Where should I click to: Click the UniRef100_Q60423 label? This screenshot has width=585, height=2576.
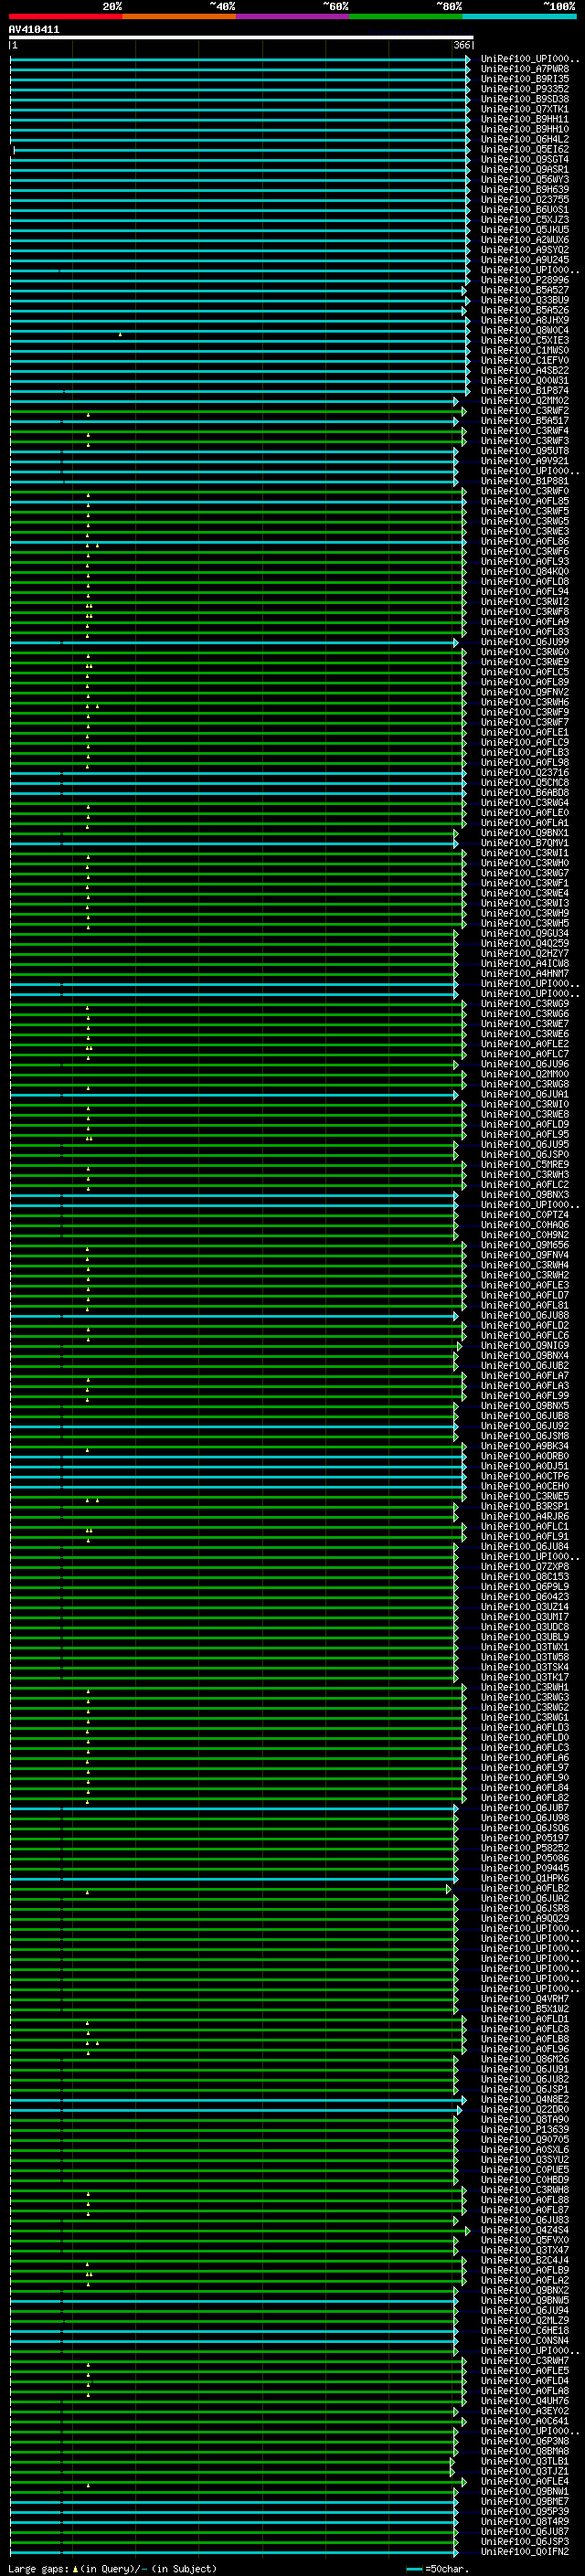(525, 1597)
